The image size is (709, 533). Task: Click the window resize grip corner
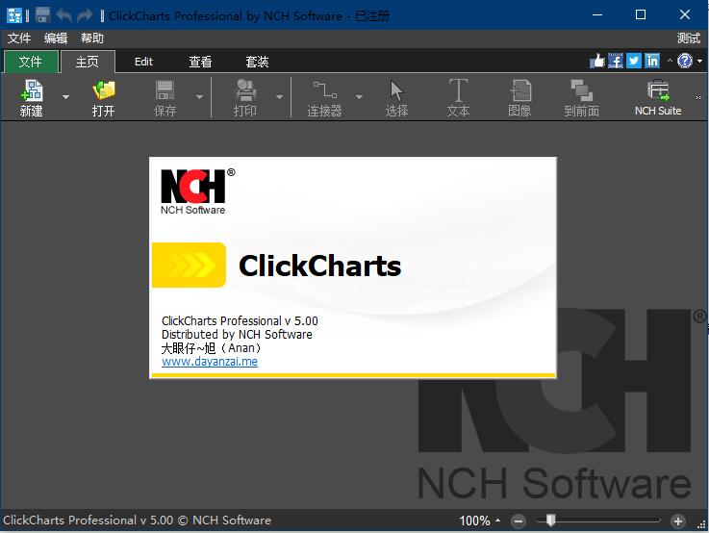[x=701, y=525]
